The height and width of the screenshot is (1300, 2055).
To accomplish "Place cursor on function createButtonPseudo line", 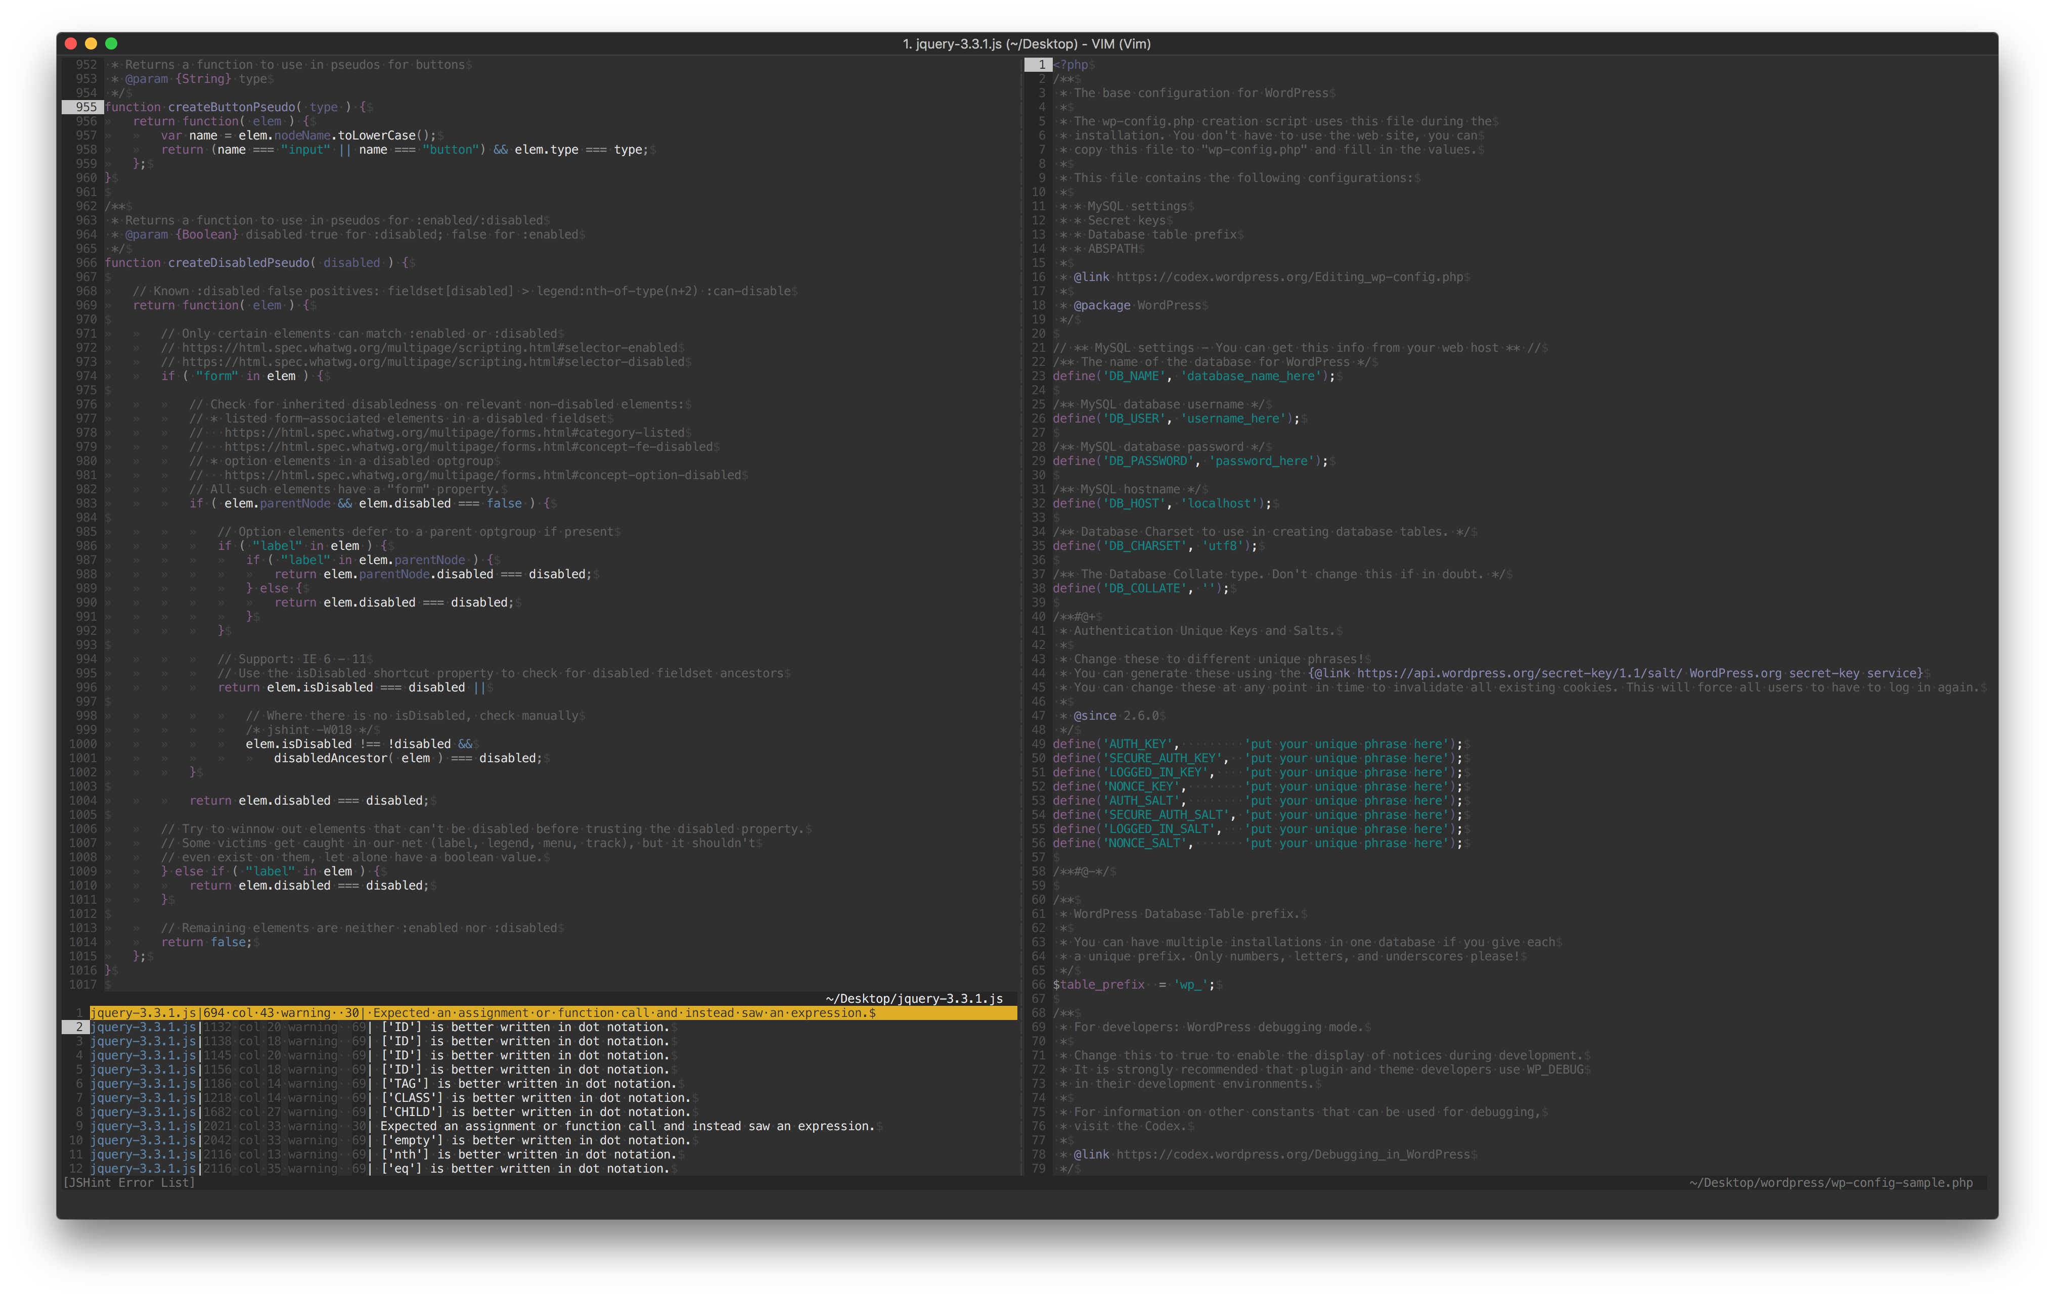I will coord(238,107).
